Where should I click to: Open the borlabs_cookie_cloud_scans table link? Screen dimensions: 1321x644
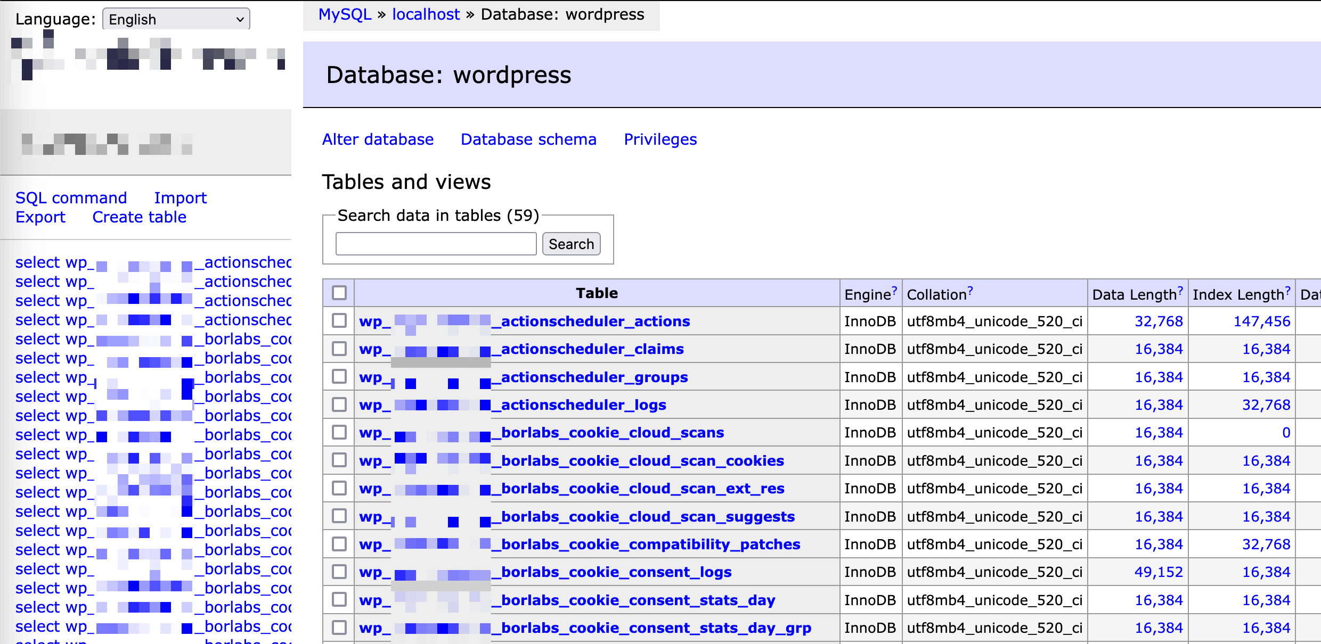(x=541, y=433)
